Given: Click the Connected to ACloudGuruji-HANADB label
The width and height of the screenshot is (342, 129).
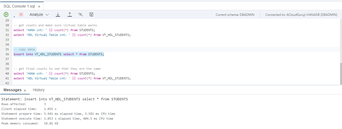Looking at the screenshot, I should click(x=301, y=15).
